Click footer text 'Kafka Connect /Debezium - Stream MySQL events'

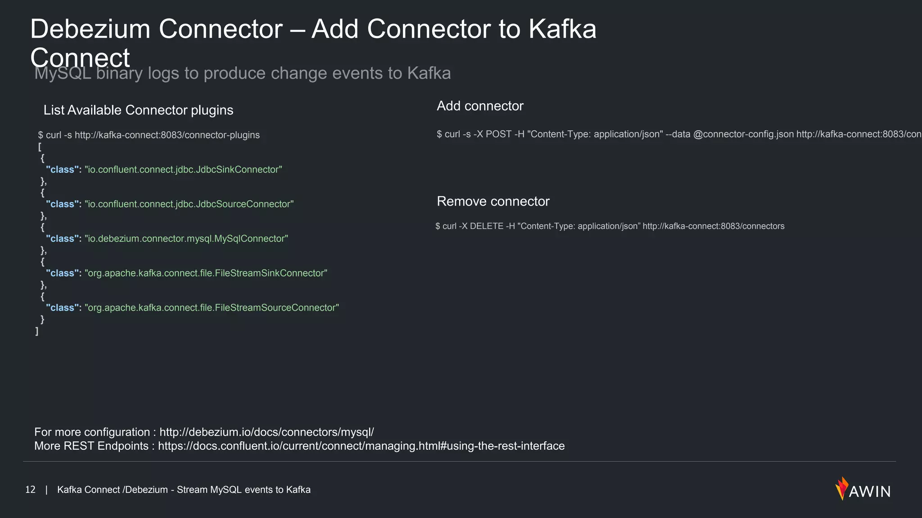(184, 490)
